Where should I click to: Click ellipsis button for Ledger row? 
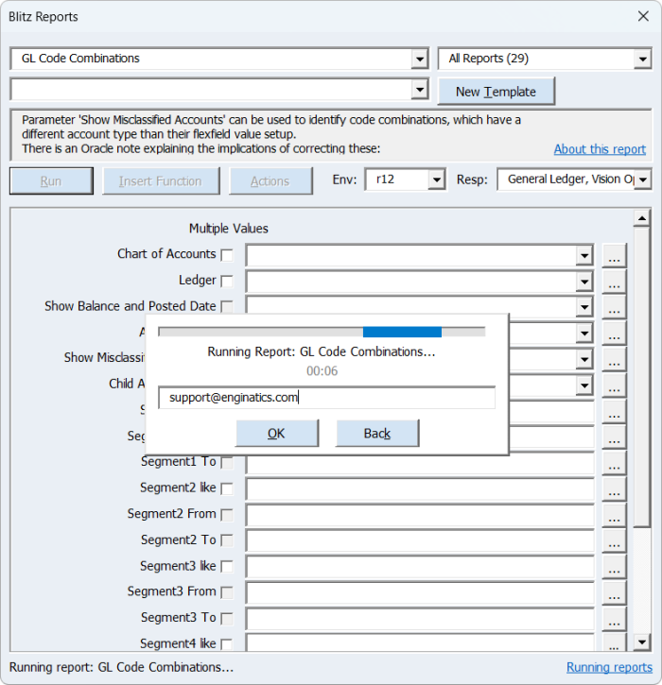coord(614,282)
